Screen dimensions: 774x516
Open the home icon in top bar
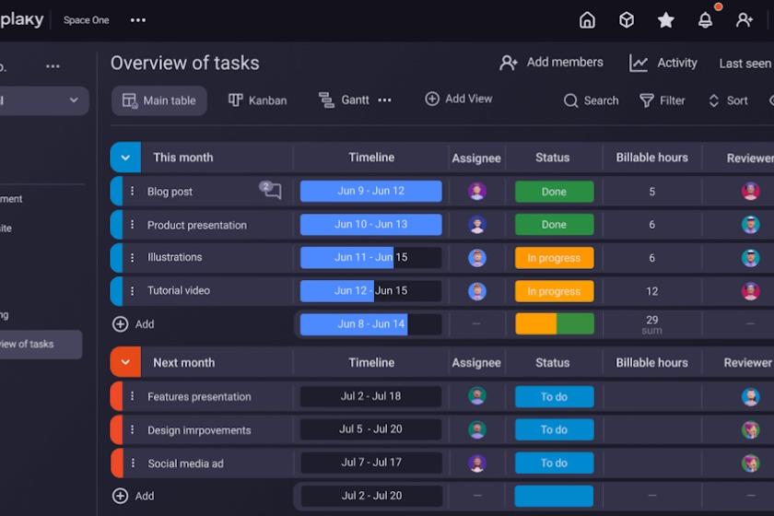(x=587, y=20)
